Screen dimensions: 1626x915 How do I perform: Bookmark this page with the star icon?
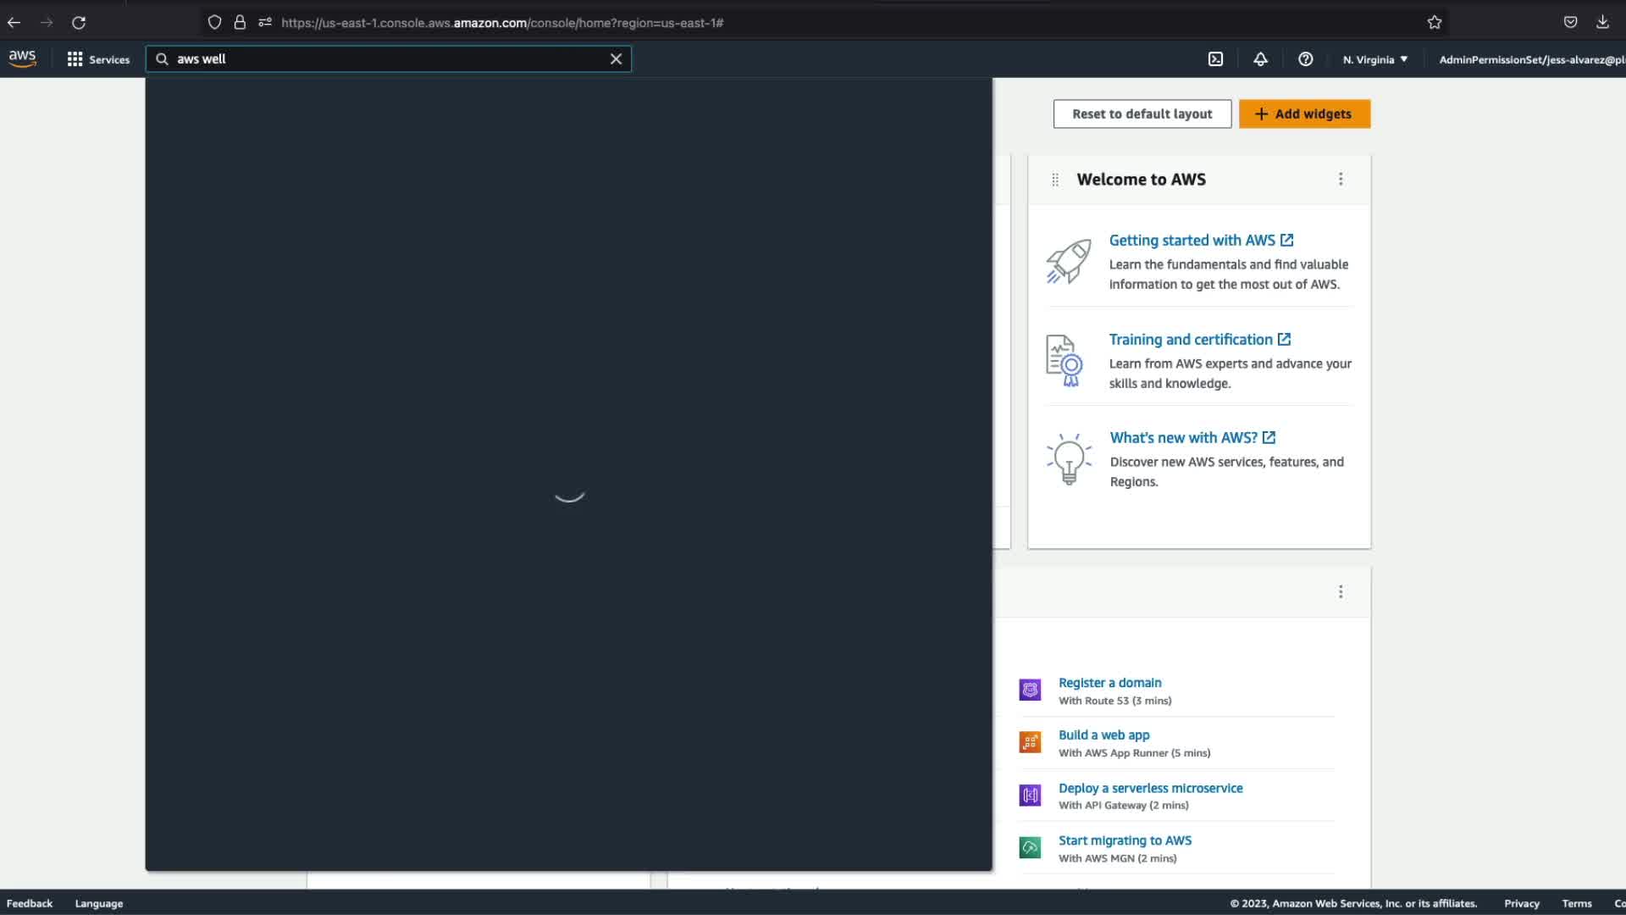click(x=1434, y=23)
